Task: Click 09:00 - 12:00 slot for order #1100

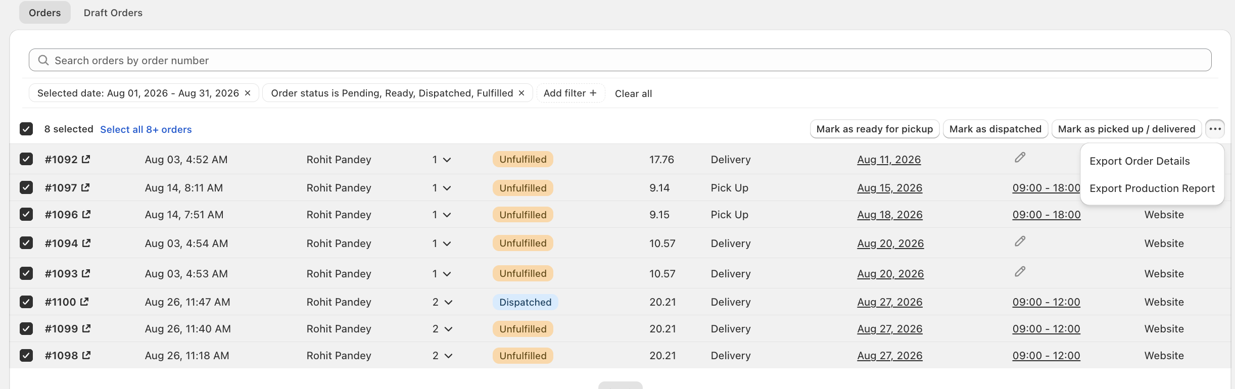Action: click(1046, 302)
